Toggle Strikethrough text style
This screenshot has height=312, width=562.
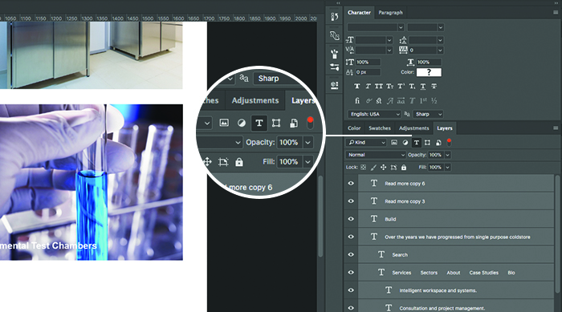tap(434, 87)
